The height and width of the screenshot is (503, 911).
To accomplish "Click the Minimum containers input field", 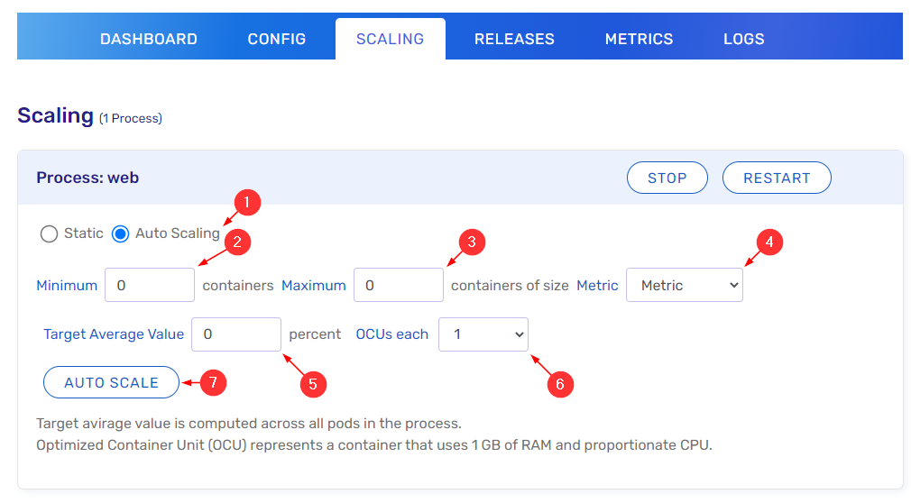I will pos(150,285).
